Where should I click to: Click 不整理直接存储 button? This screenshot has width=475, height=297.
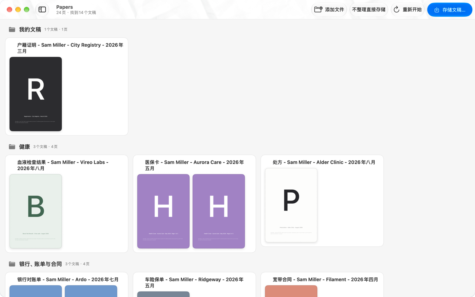(x=369, y=10)
